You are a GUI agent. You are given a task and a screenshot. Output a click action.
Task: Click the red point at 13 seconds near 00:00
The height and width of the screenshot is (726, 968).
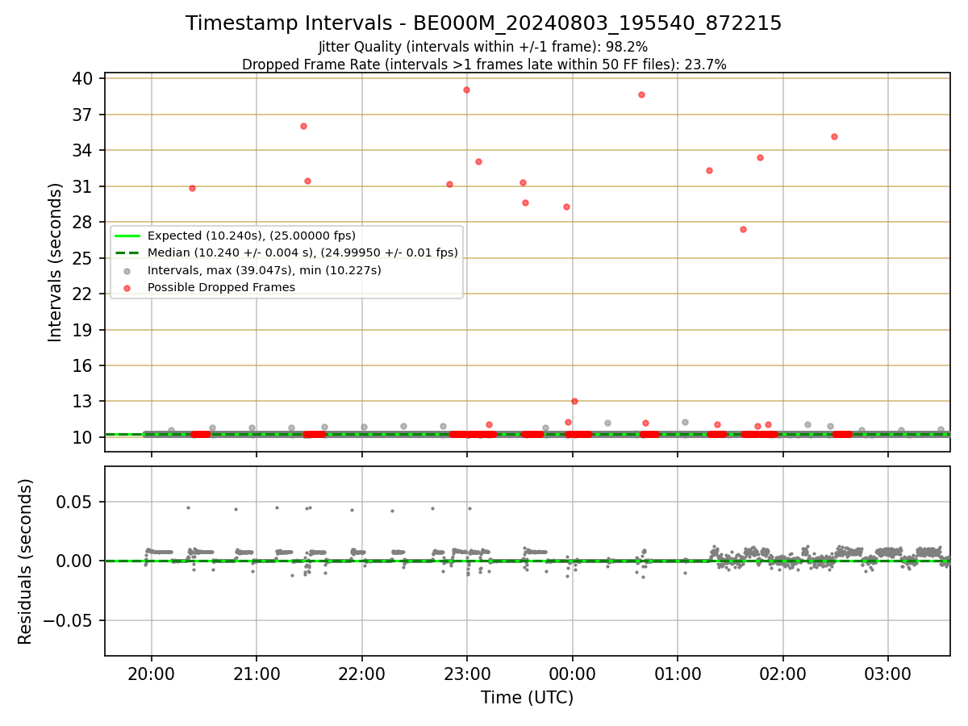point(574,401)
